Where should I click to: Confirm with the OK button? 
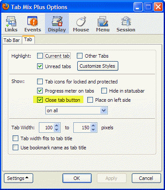point(77,178)
